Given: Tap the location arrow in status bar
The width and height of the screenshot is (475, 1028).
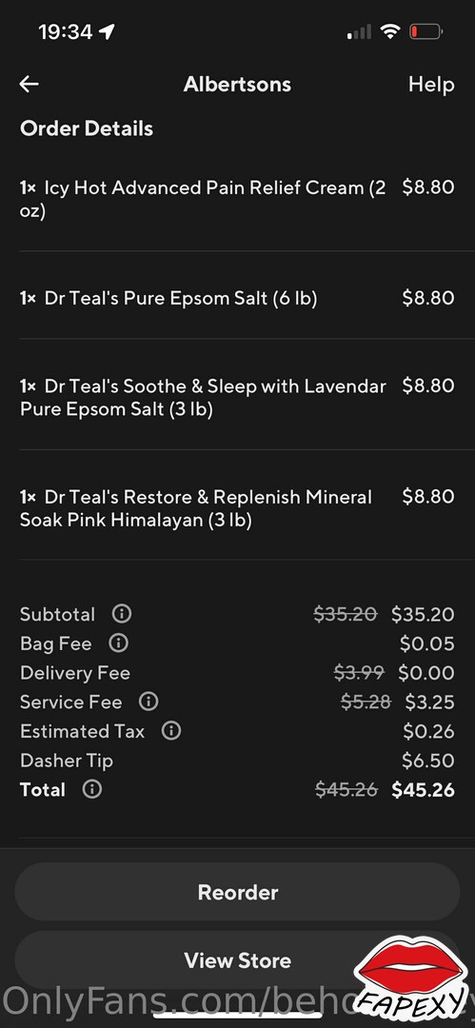Looking at the screenshot, I should 107,31.
